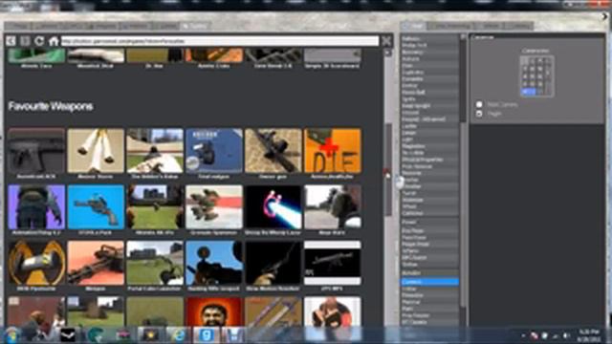Open the MP5 on black background thumbnail

(333, 263)
